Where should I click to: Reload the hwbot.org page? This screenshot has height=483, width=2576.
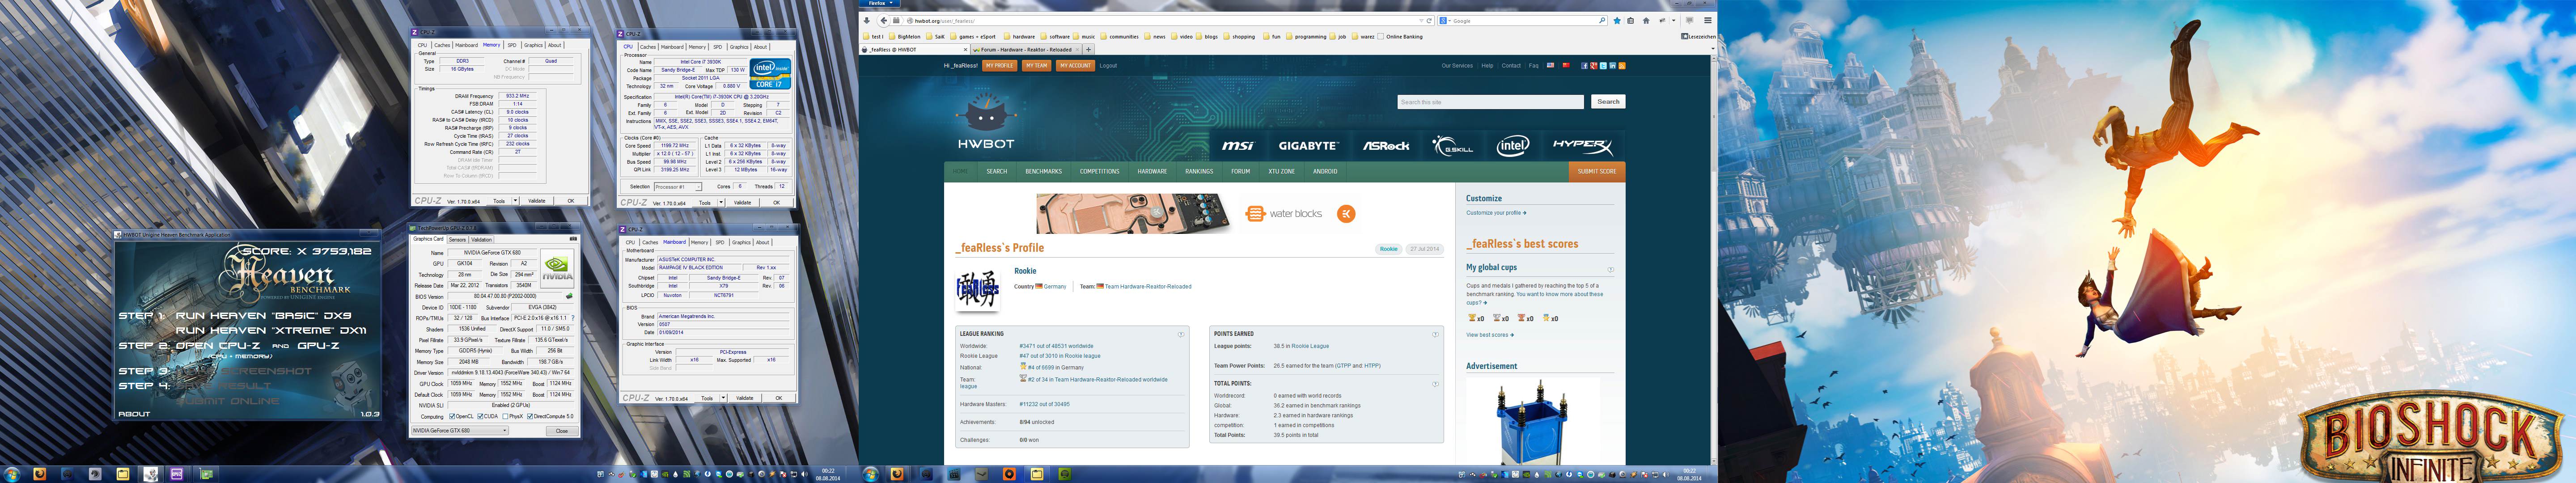(x=1429, y=21)
